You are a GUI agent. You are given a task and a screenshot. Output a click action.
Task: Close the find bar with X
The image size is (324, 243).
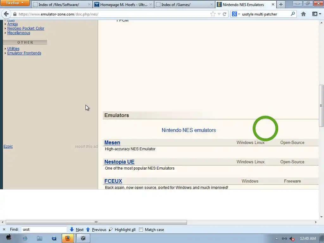click(4, 230)
